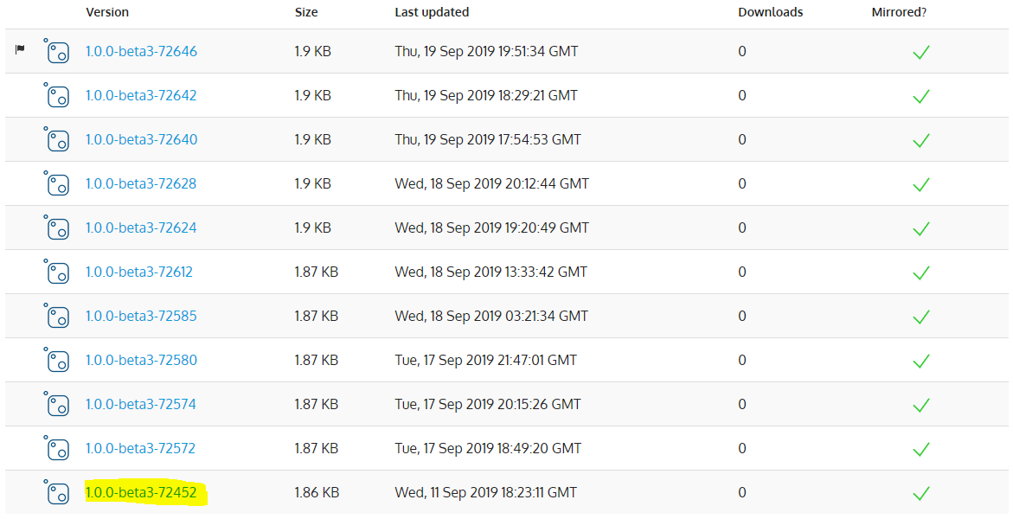This screenshot has height=519, width=1013.
Task: Sort by the Version column header
Action: pyautogui.click(x=107, y=12)
